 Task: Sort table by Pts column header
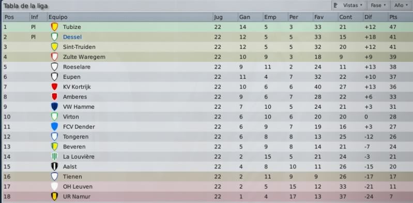click(400, 17)
